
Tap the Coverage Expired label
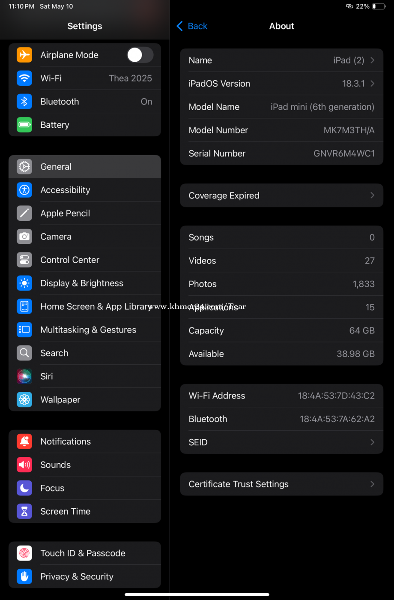coord(224,195)
